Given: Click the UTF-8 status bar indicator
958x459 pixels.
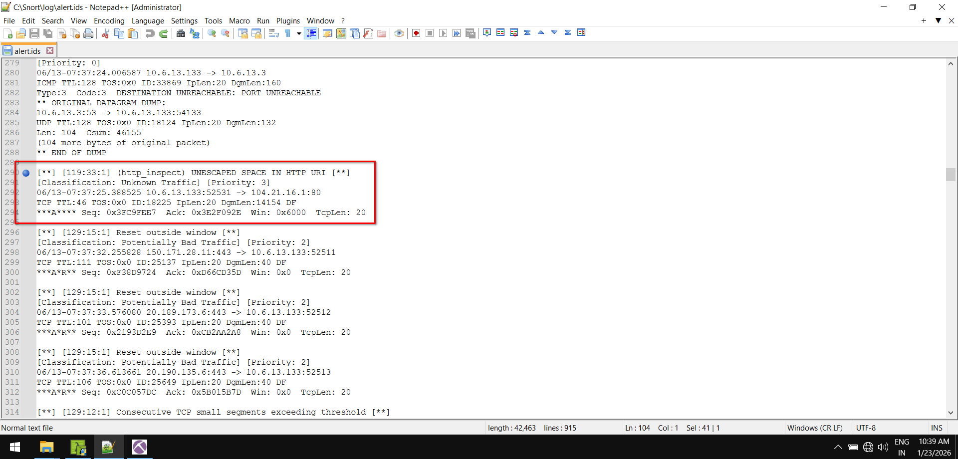Looking at the screenshot, I should (865, 428).
